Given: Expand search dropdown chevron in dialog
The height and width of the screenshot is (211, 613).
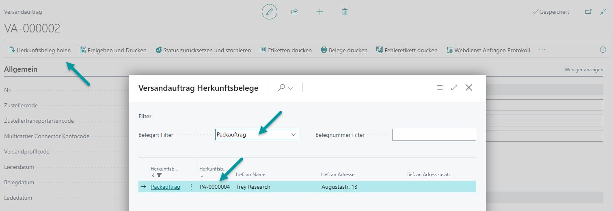Looking at the screenshot, I should (291, 88).
